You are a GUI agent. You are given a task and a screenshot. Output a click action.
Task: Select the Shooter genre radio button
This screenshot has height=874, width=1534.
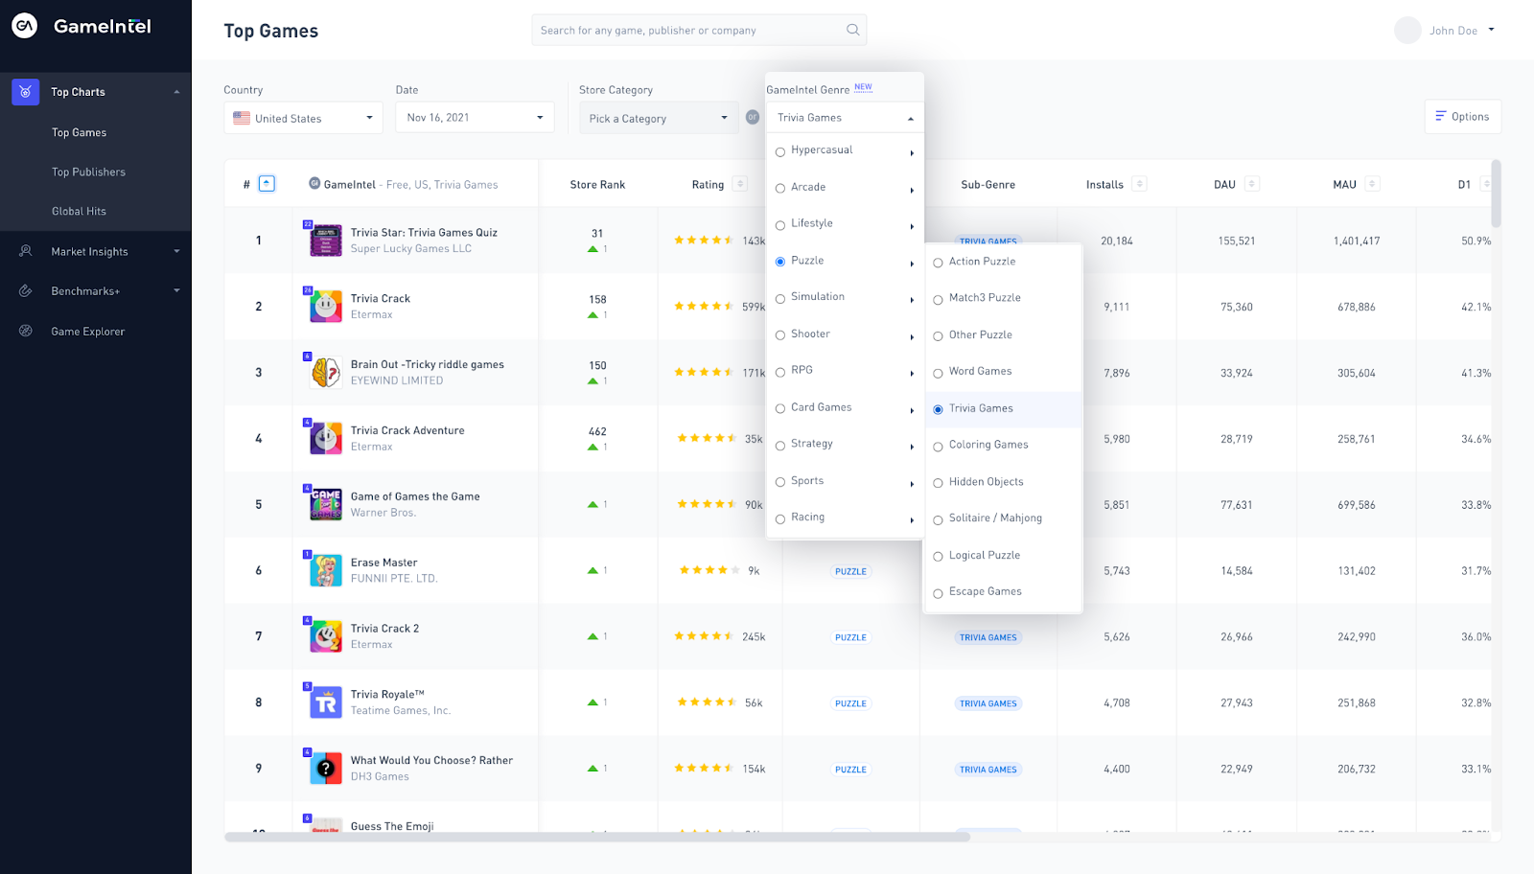tap(780, 335)
